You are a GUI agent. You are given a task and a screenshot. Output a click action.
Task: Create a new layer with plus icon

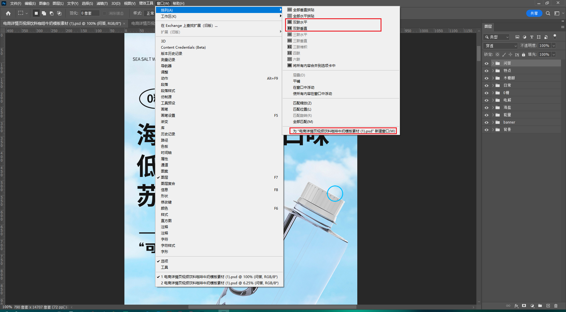click(x=548, y=306)
